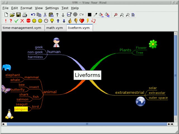Open the Settings menu

52,8
